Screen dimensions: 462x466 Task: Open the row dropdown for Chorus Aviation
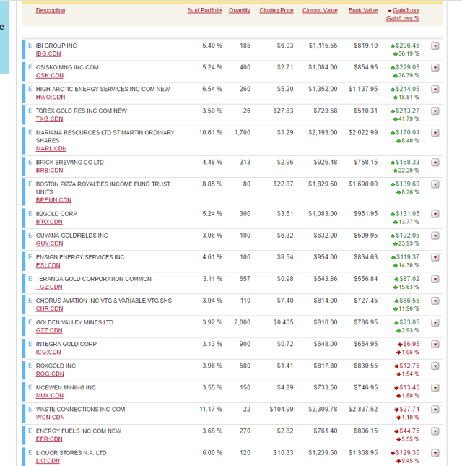(435, 301)
